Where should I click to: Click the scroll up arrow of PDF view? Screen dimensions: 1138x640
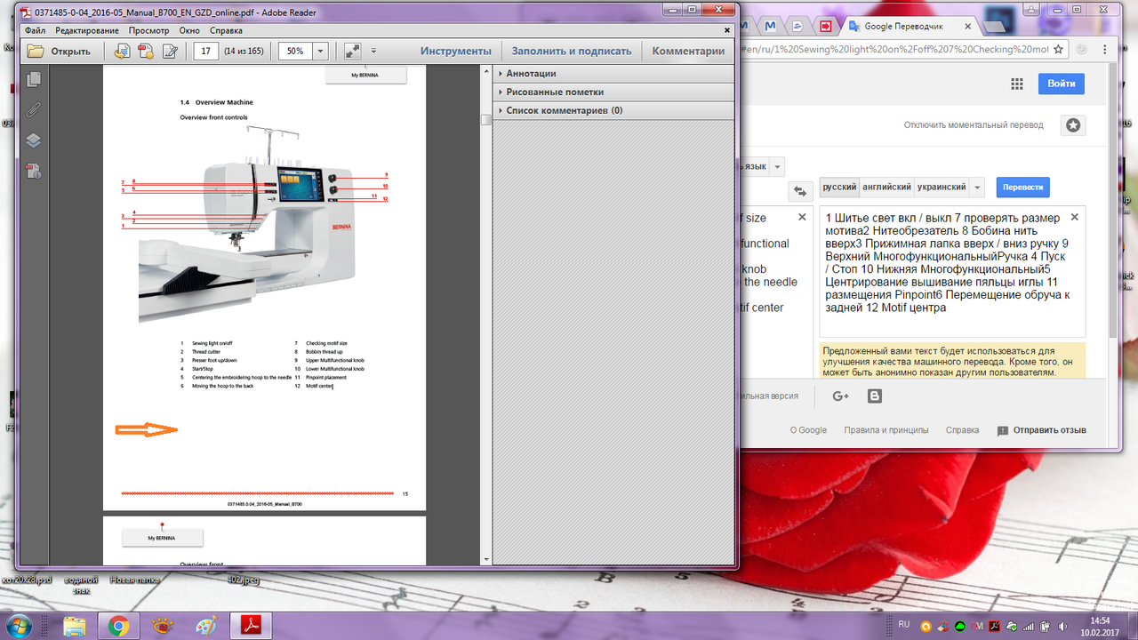485,72
